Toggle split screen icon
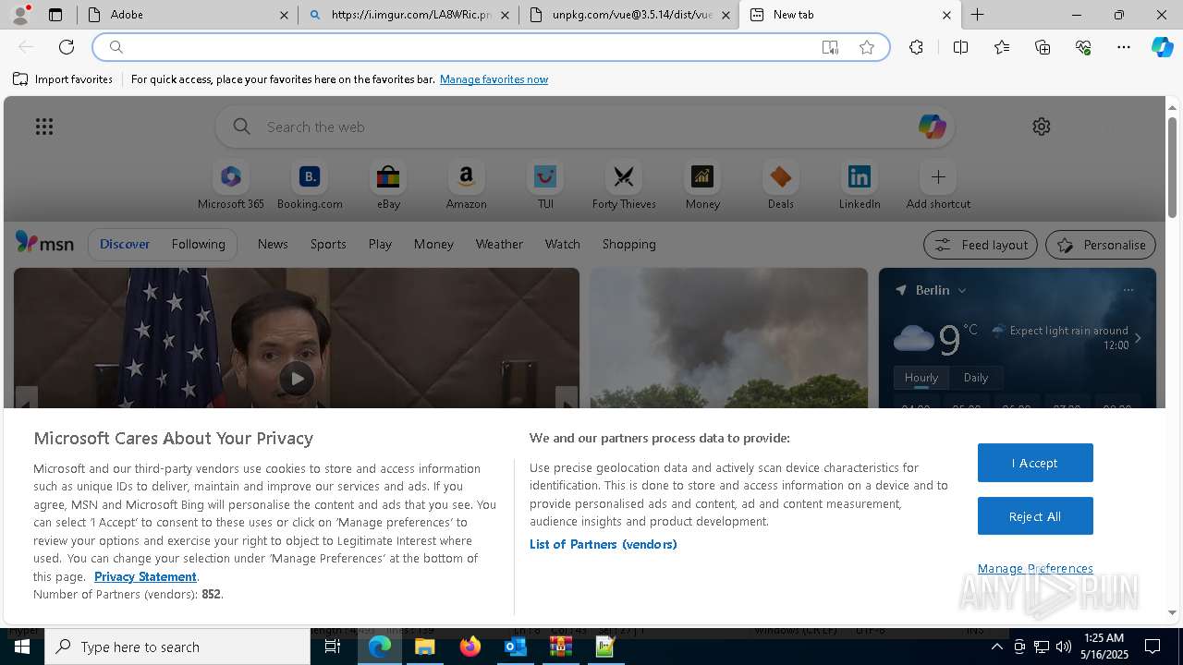This screenshot has height=665, width=1183. pyautogui.click(x=960, y=47)
